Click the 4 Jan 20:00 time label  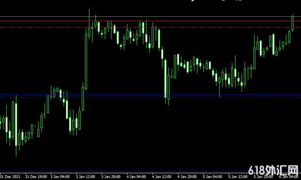pyautogui.click(x=187, y=176)
